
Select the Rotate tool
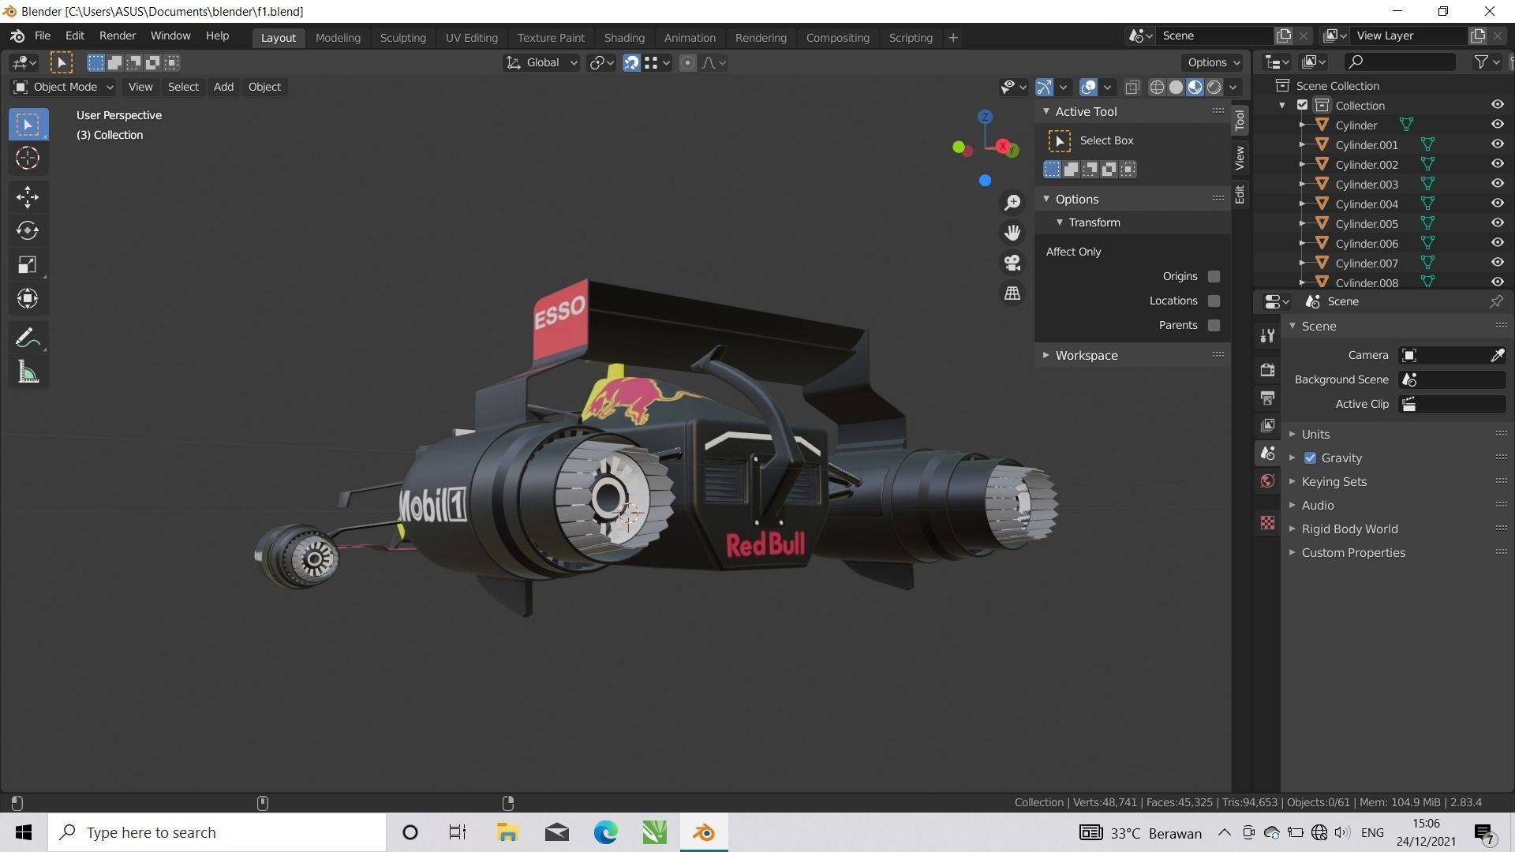tap(28, 230)
